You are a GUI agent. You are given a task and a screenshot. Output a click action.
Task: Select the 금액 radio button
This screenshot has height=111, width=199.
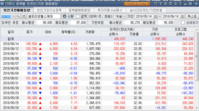pos(78,16)
